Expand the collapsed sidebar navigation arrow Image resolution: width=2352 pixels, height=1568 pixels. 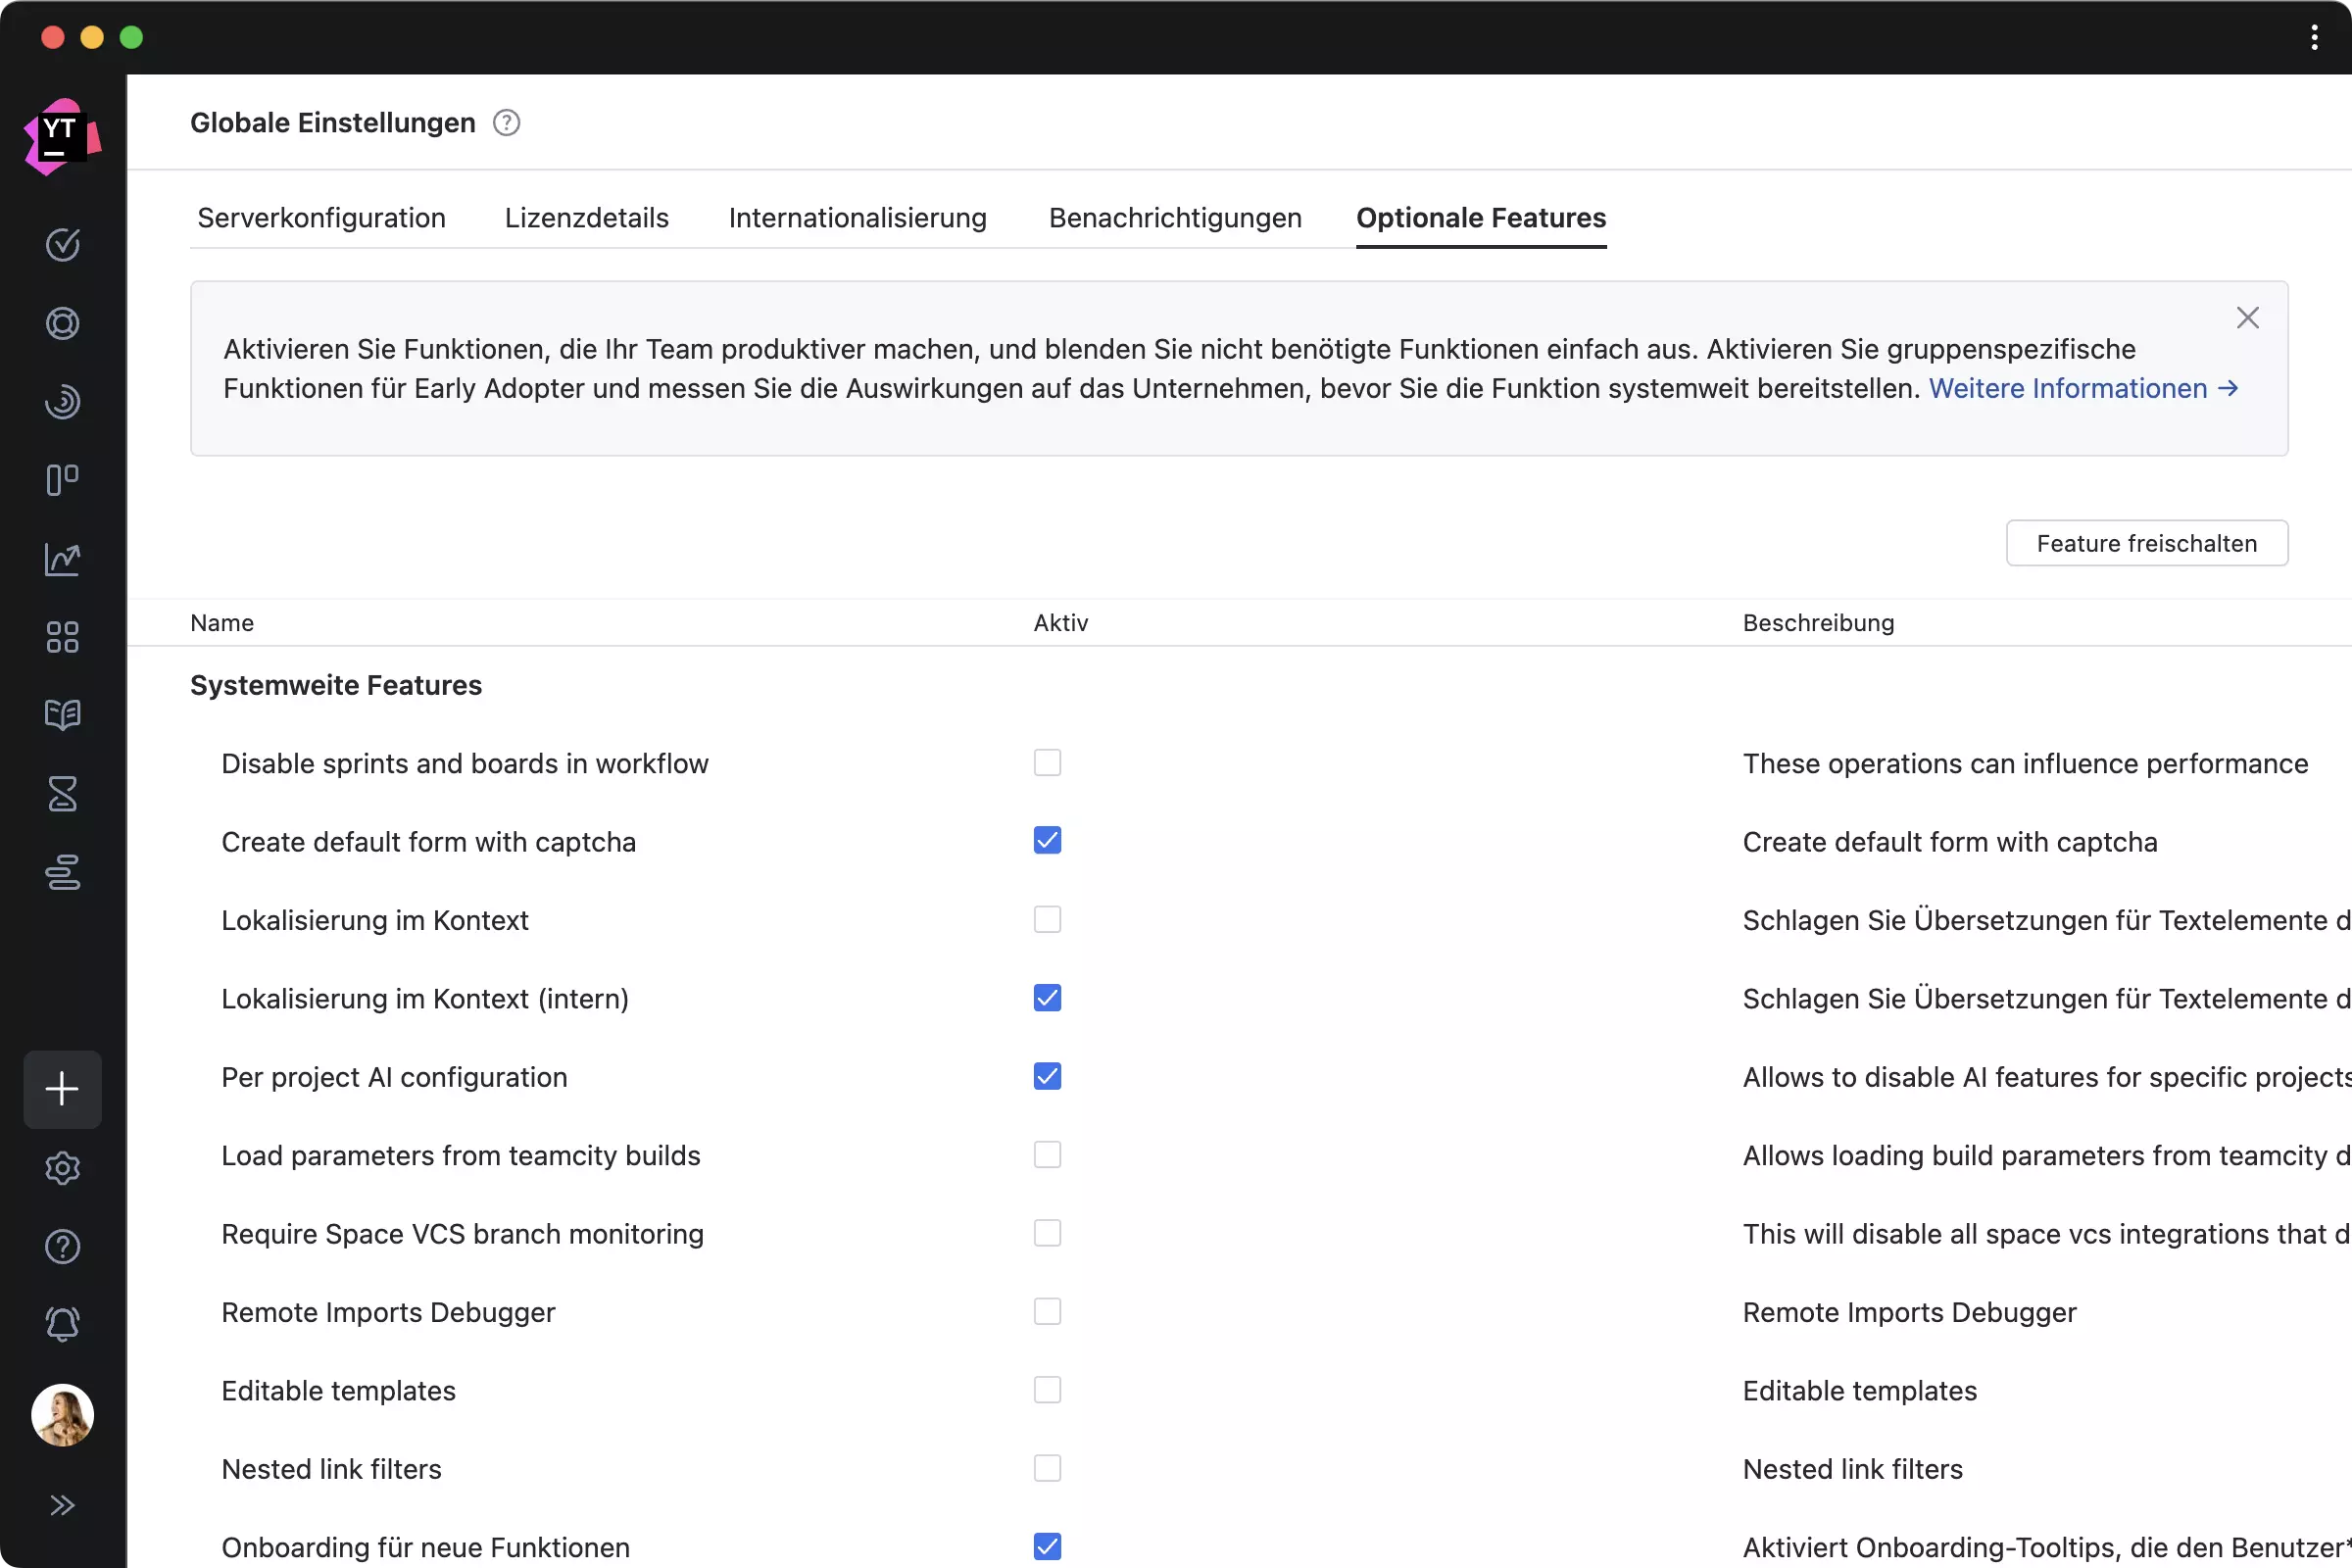click(61, 1503)
